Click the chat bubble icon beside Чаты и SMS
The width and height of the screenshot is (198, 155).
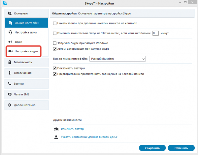(x=10, y=94)
